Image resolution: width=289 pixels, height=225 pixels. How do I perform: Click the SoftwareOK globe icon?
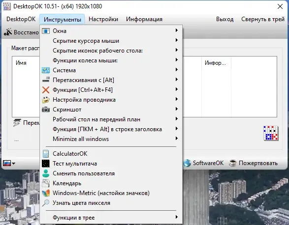point(187,163)
